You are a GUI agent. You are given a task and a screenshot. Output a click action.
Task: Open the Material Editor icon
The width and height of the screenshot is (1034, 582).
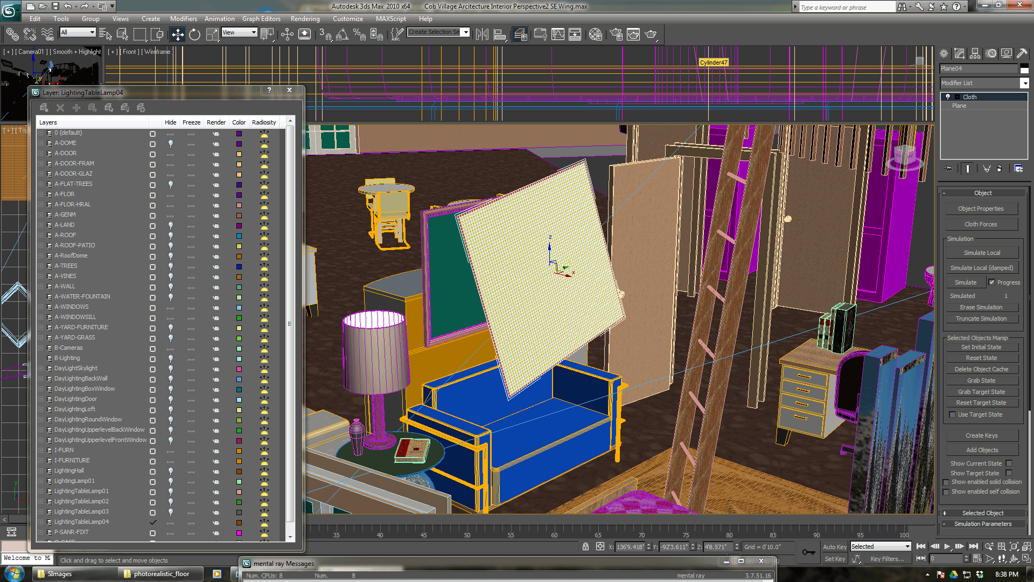click(x=596, y=34)
